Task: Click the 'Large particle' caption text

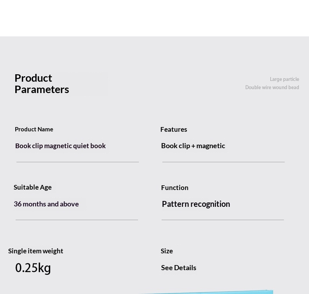Action: [x=284, y=79]
